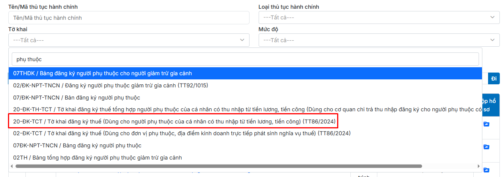Select 07/ĐK-NPT-TNCN / Bản đăng ký người phụ thuộc
The image size is (504, 177).
pyautogui.click(x=245, y=98)
